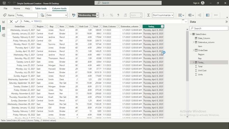Viewport: 229px width, 129px height.
Task: Click the New column icon in ribbon
Action: point(208,15)
